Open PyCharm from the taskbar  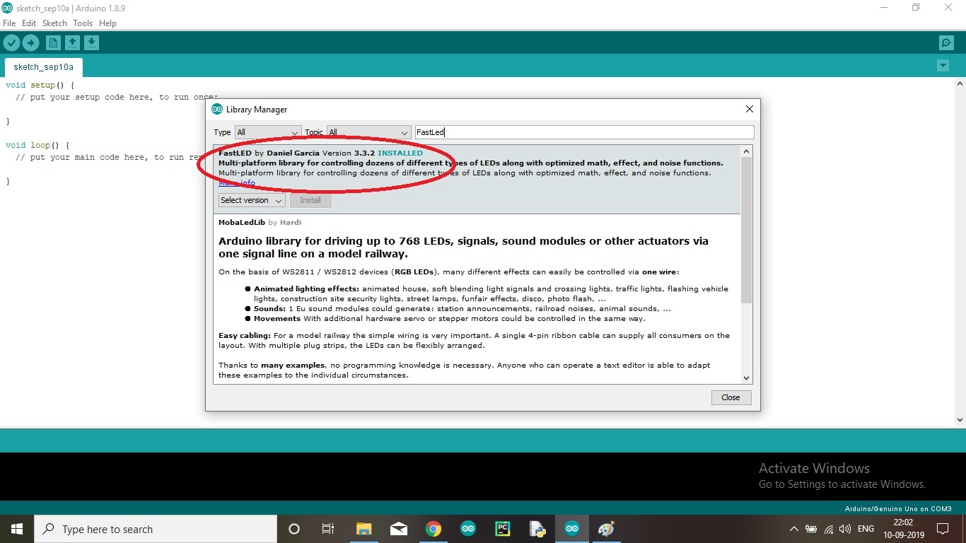pos(502,529)
